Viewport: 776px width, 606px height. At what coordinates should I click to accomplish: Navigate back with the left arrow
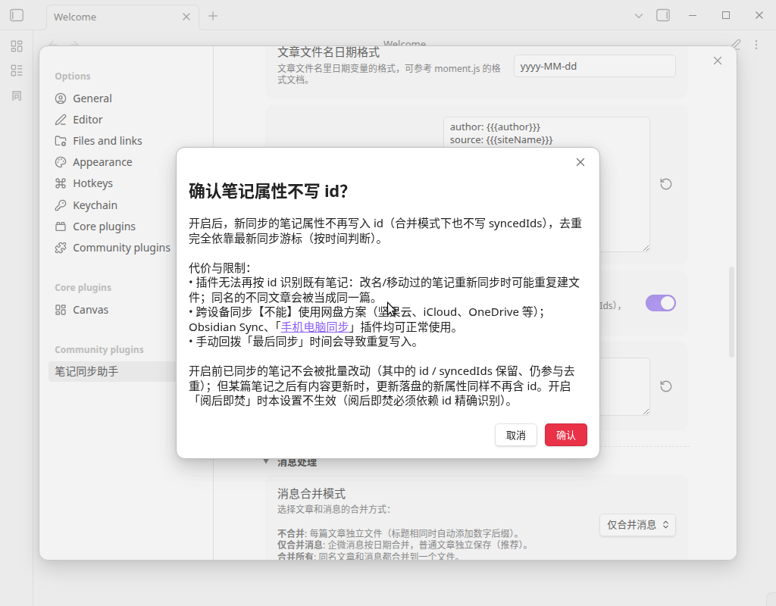(x=53, y=45)
